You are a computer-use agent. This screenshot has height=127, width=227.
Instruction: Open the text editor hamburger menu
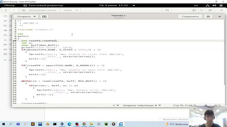coord(208,17)
